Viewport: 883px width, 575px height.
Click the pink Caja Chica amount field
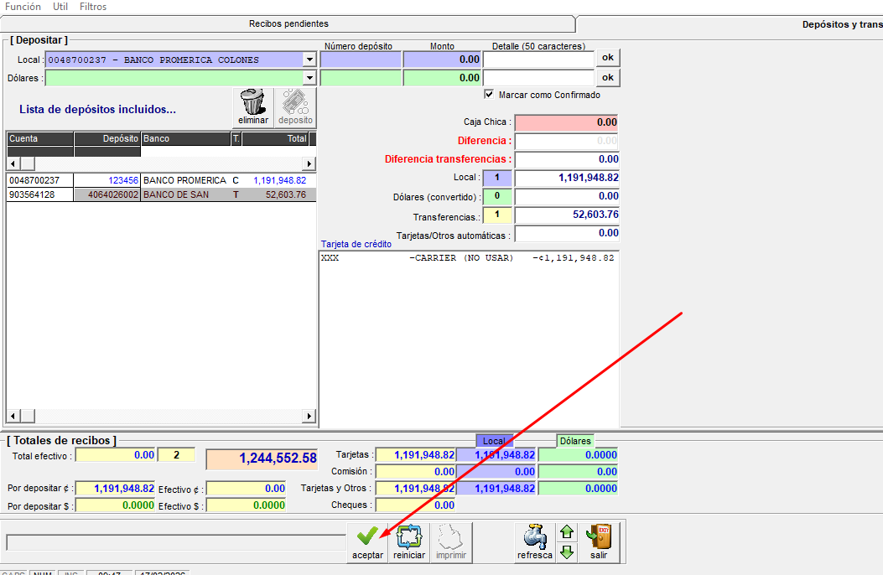click(x=566, y=122)
